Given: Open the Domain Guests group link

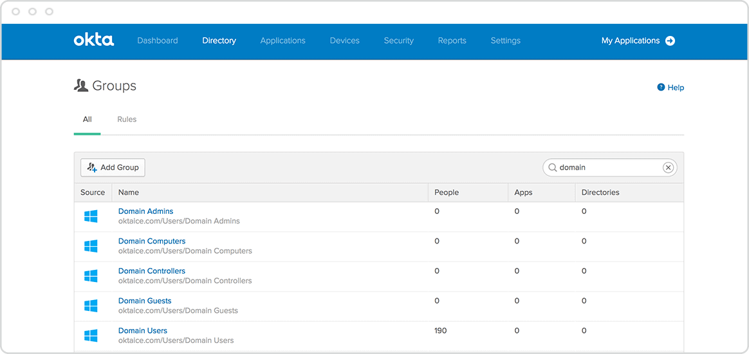Looking at the screenshot, I should 145,301.
